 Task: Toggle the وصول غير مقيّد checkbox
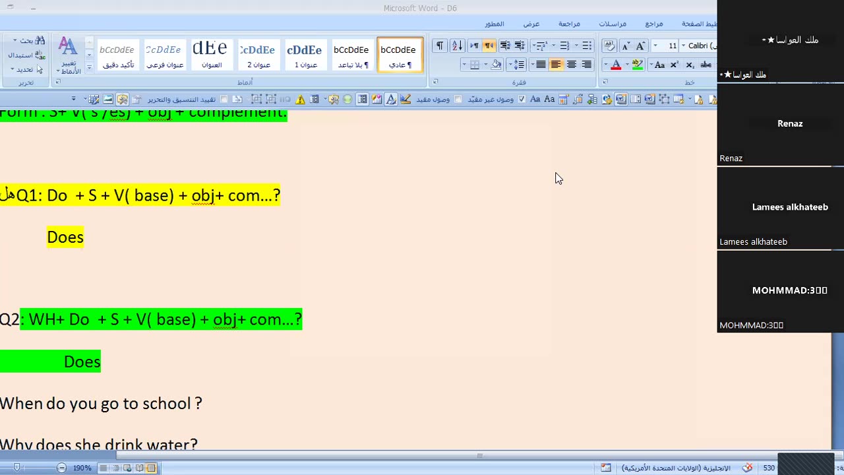click(x=522, y=100)
